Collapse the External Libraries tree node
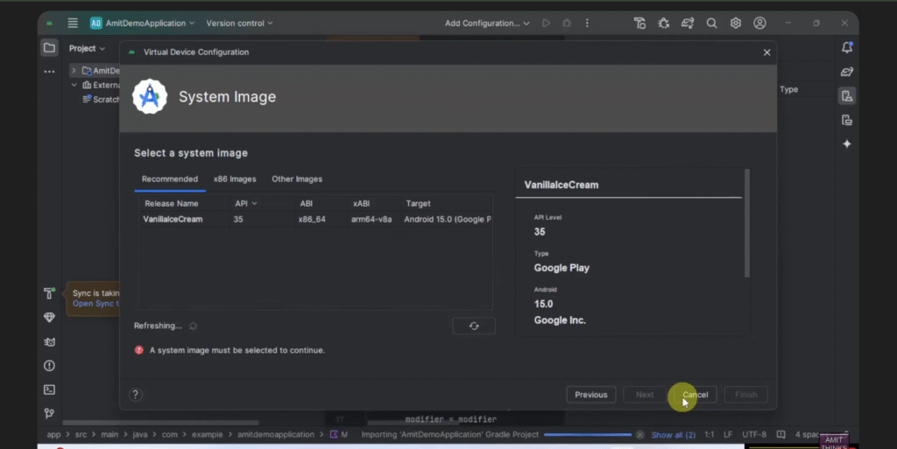Viewport: 897px width, 449px height. [x=74, y=85]
